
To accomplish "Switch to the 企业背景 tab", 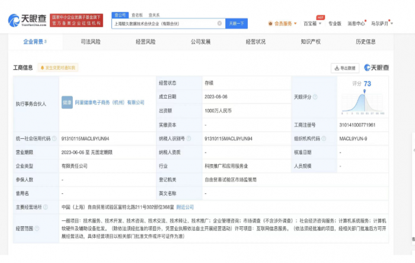I will [35, 41].
